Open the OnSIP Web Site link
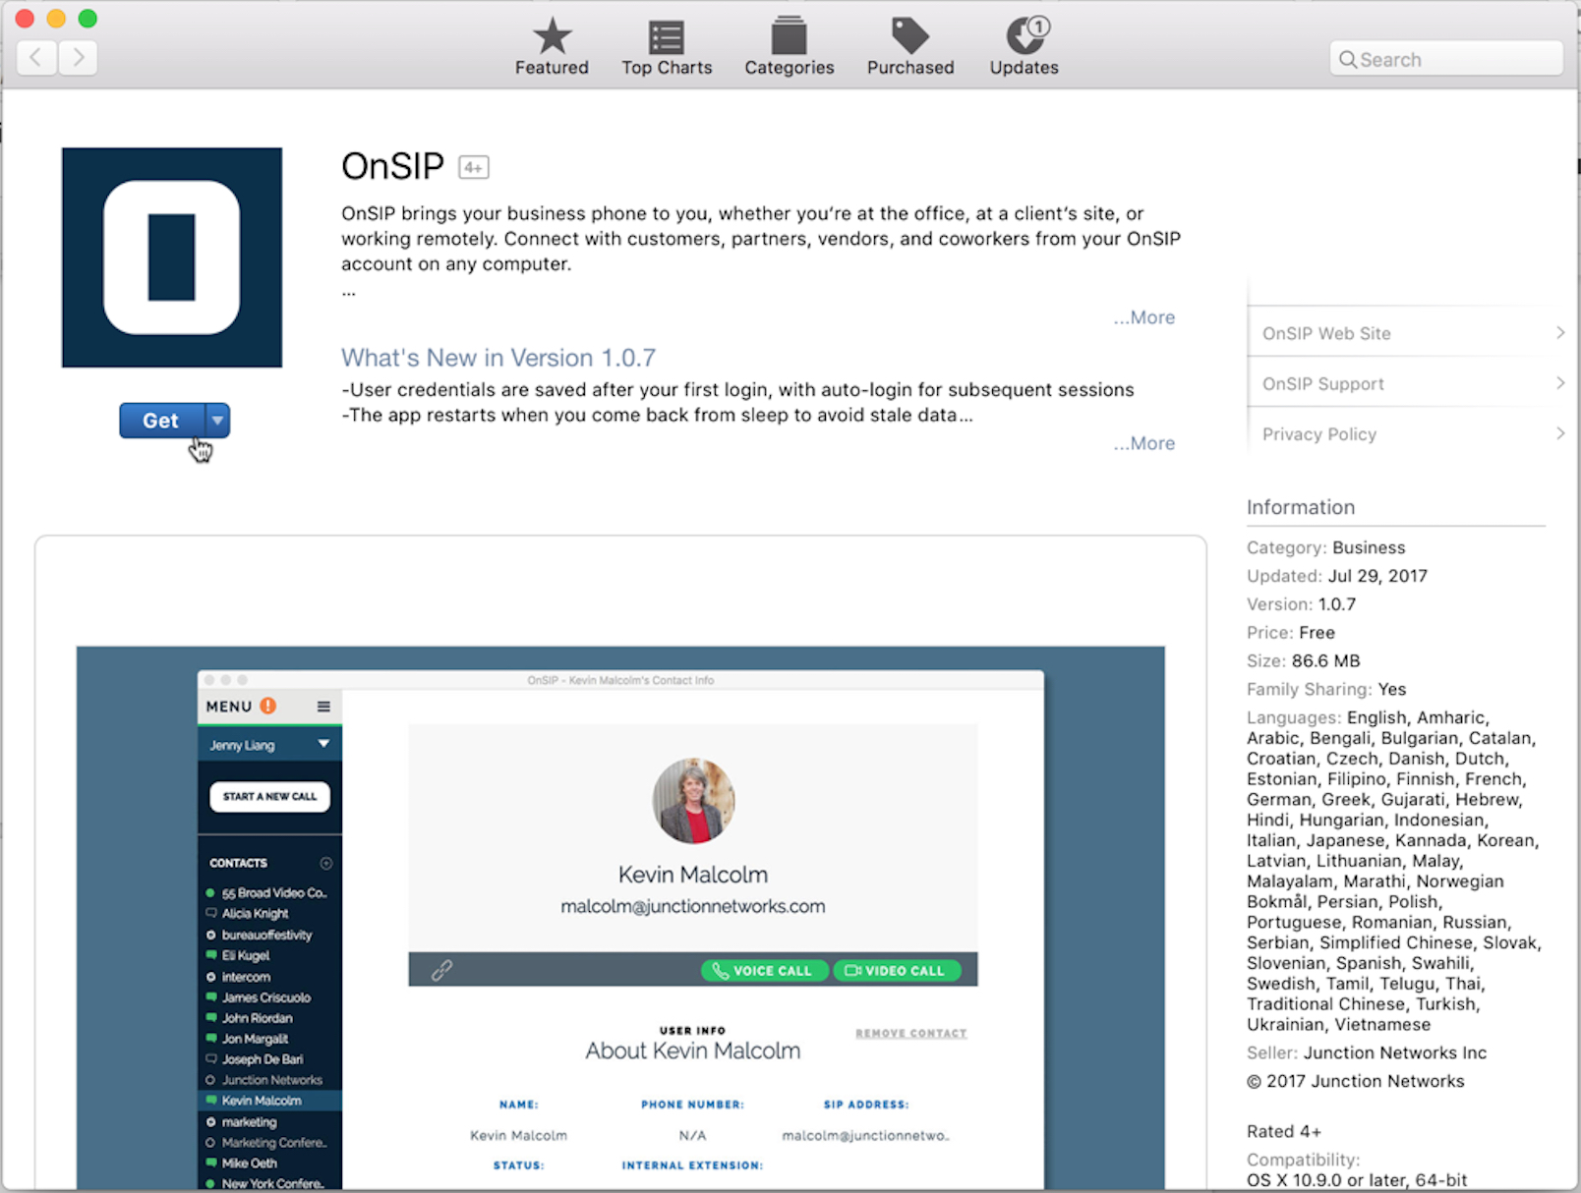The height and width of the screenshot is (1193, 1581). tap(1326, 333)
